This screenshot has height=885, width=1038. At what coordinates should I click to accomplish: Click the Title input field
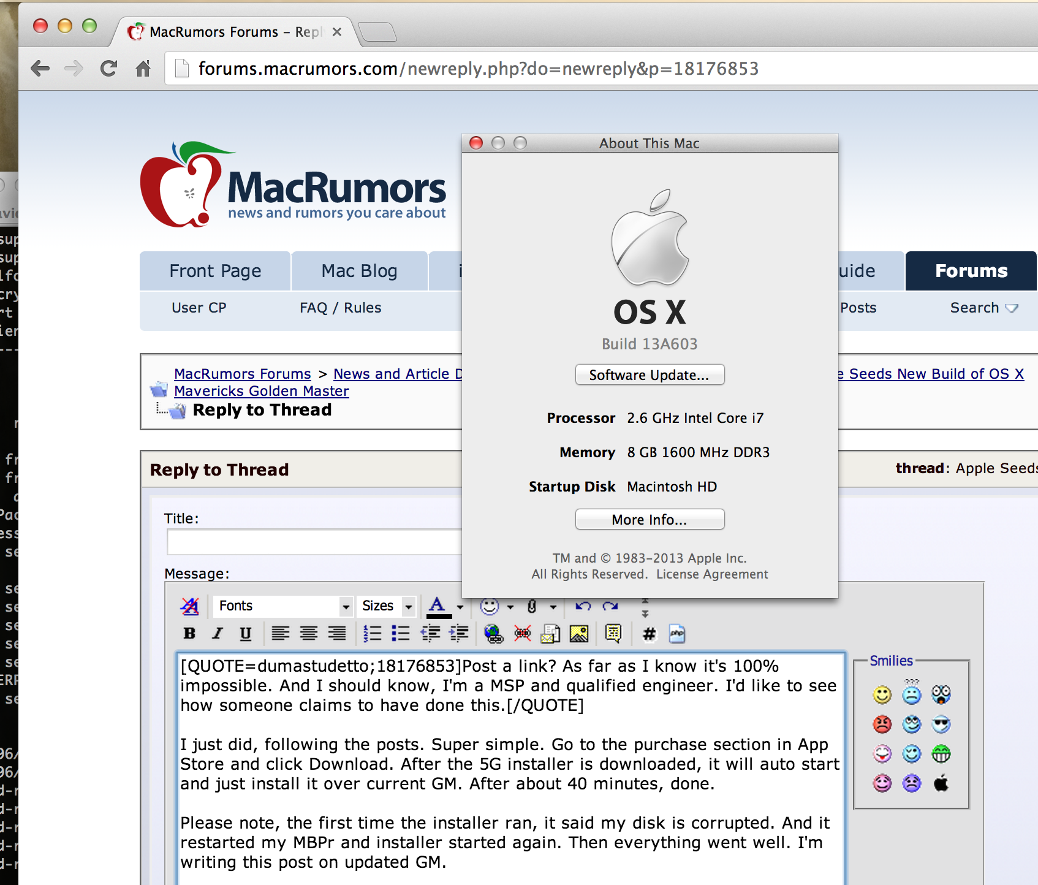point(314,542)
